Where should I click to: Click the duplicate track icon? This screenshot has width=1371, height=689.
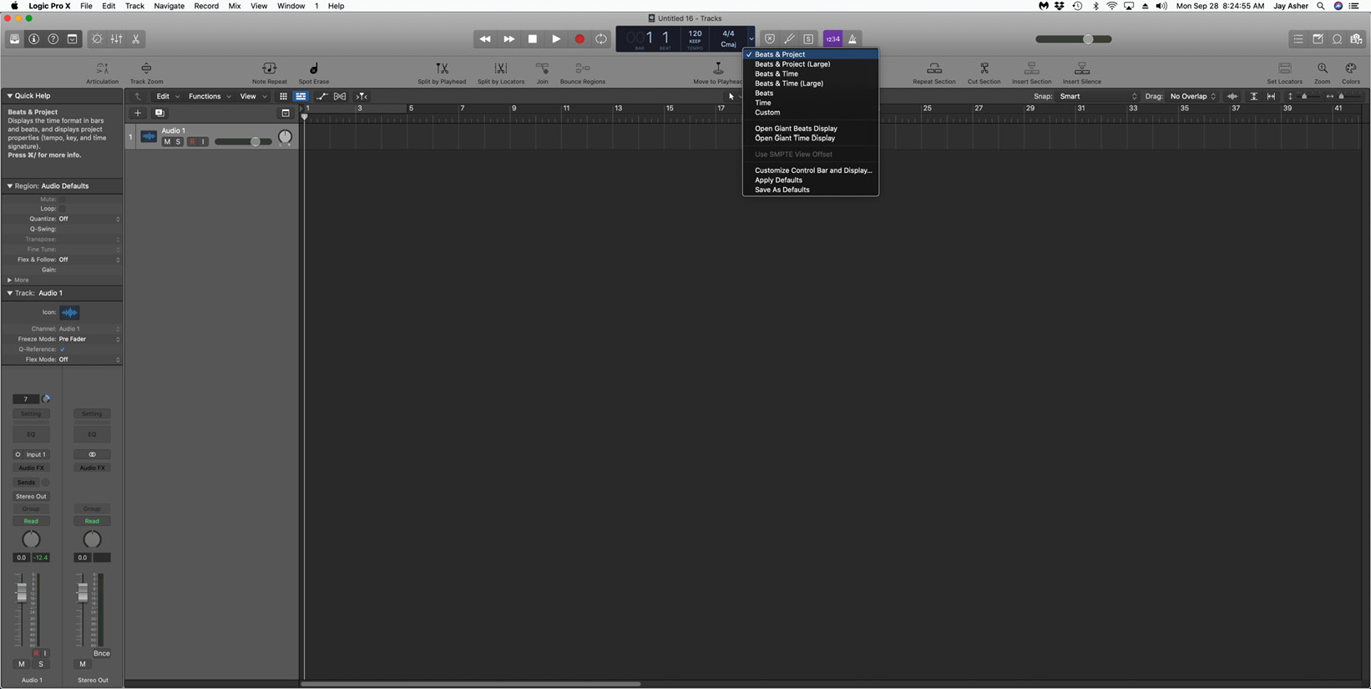159,113
